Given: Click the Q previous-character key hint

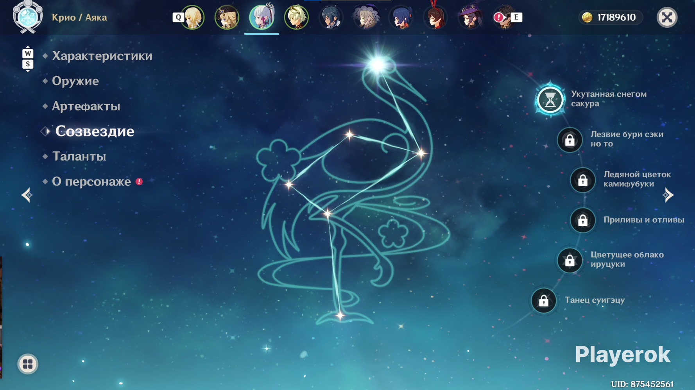Looking at the screenshot, I should [178, 17].
